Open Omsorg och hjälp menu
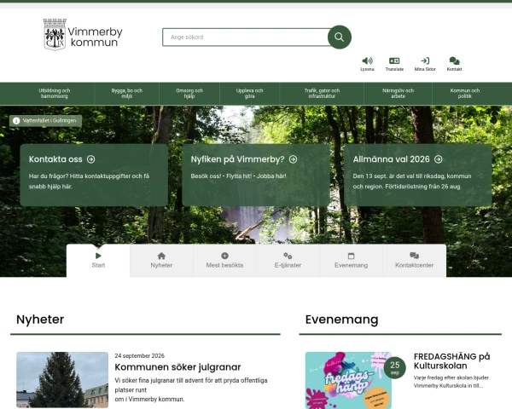The width and height of the screenshot is (512, 409). (x=189, y=94)
